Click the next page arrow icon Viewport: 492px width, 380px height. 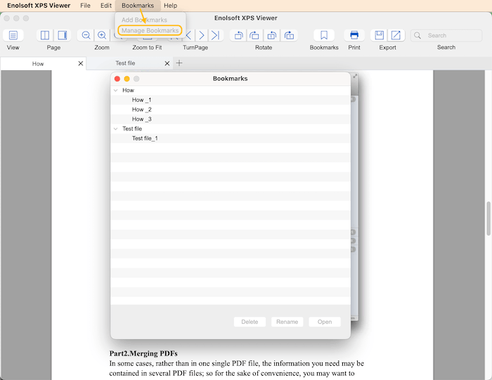201,35
